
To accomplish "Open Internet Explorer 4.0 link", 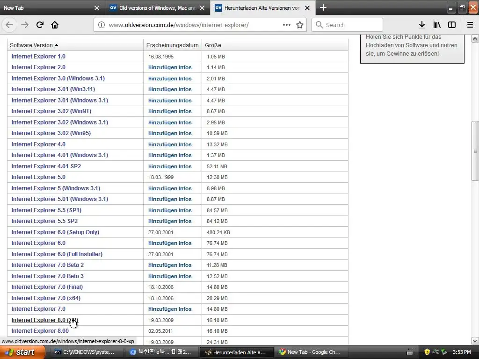I will click(38, 144).
